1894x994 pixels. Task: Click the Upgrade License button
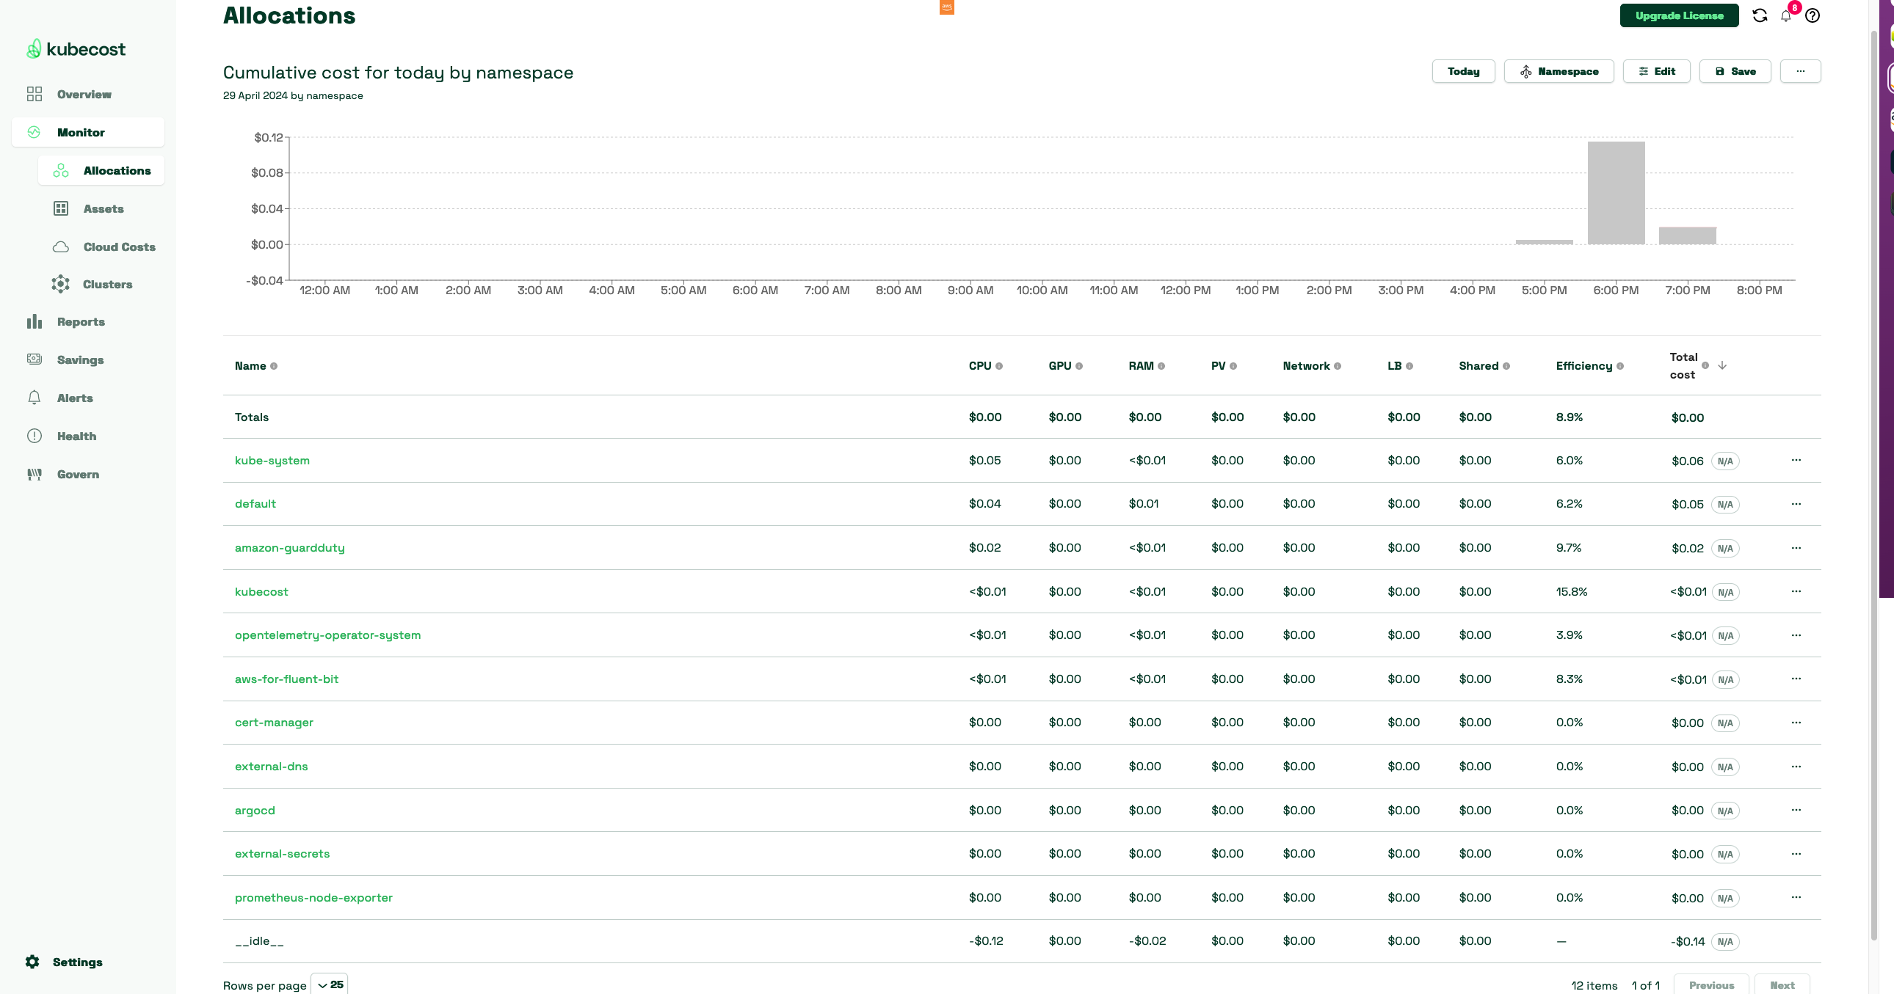1679,15
